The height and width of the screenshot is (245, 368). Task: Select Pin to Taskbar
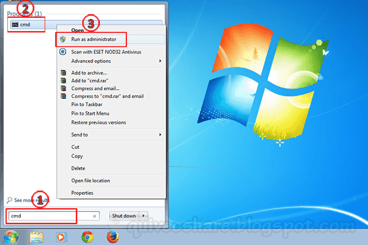pyautogui.click(x=87, y=104)
